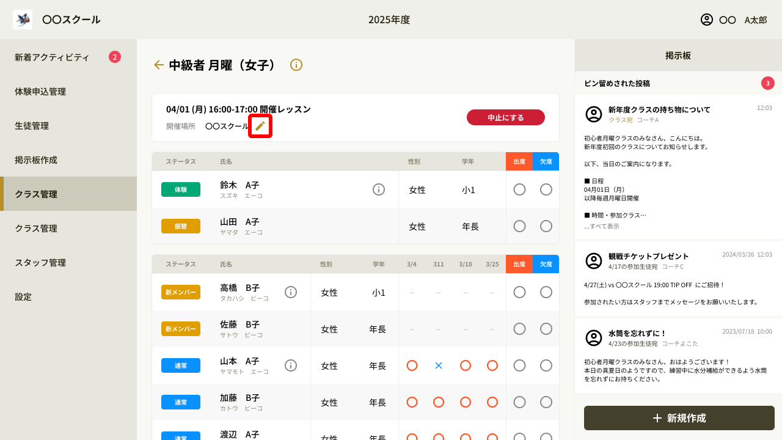This screenshot has height=440, width=782.
Task: Mark 鈴木 A子 as present (出席)
Action: [x=519, y=189]
